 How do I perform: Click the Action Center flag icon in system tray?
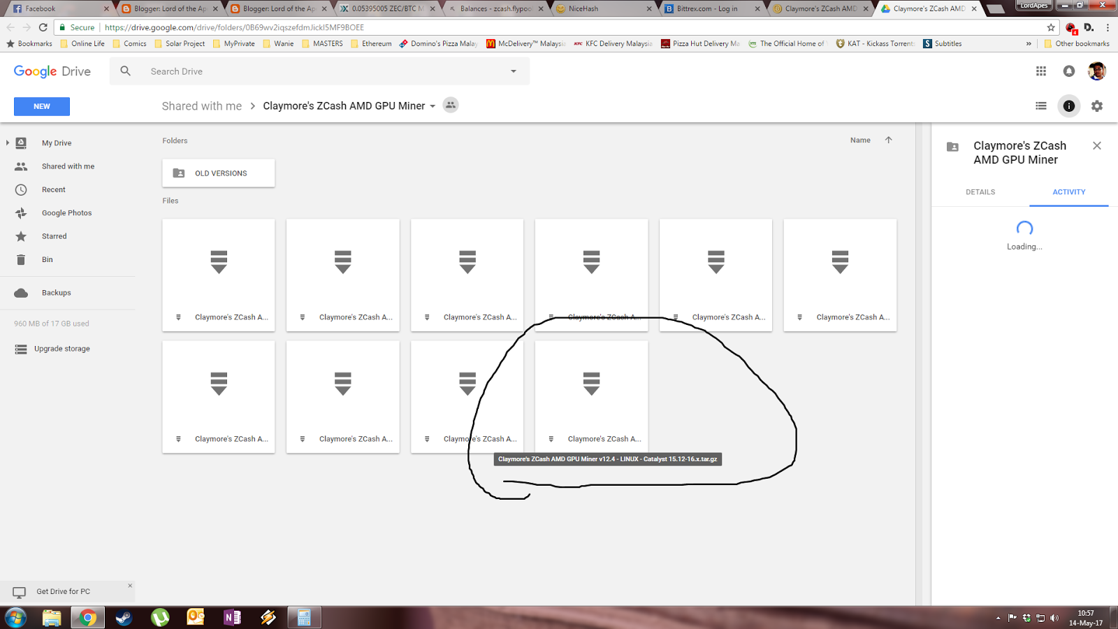coord(1012,618)
